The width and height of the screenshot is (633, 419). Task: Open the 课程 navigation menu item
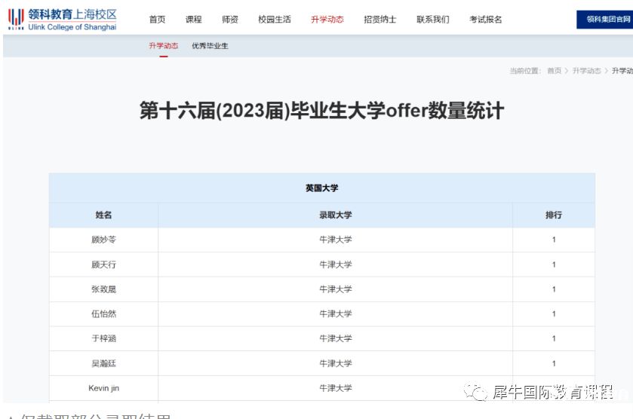tap(194, 20)
